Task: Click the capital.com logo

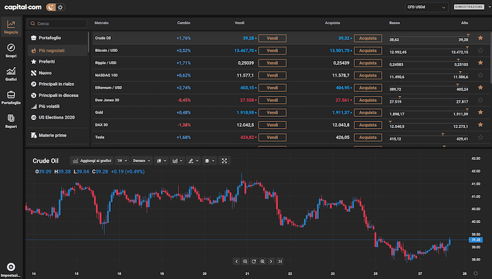Action: [x=22, y=7]
